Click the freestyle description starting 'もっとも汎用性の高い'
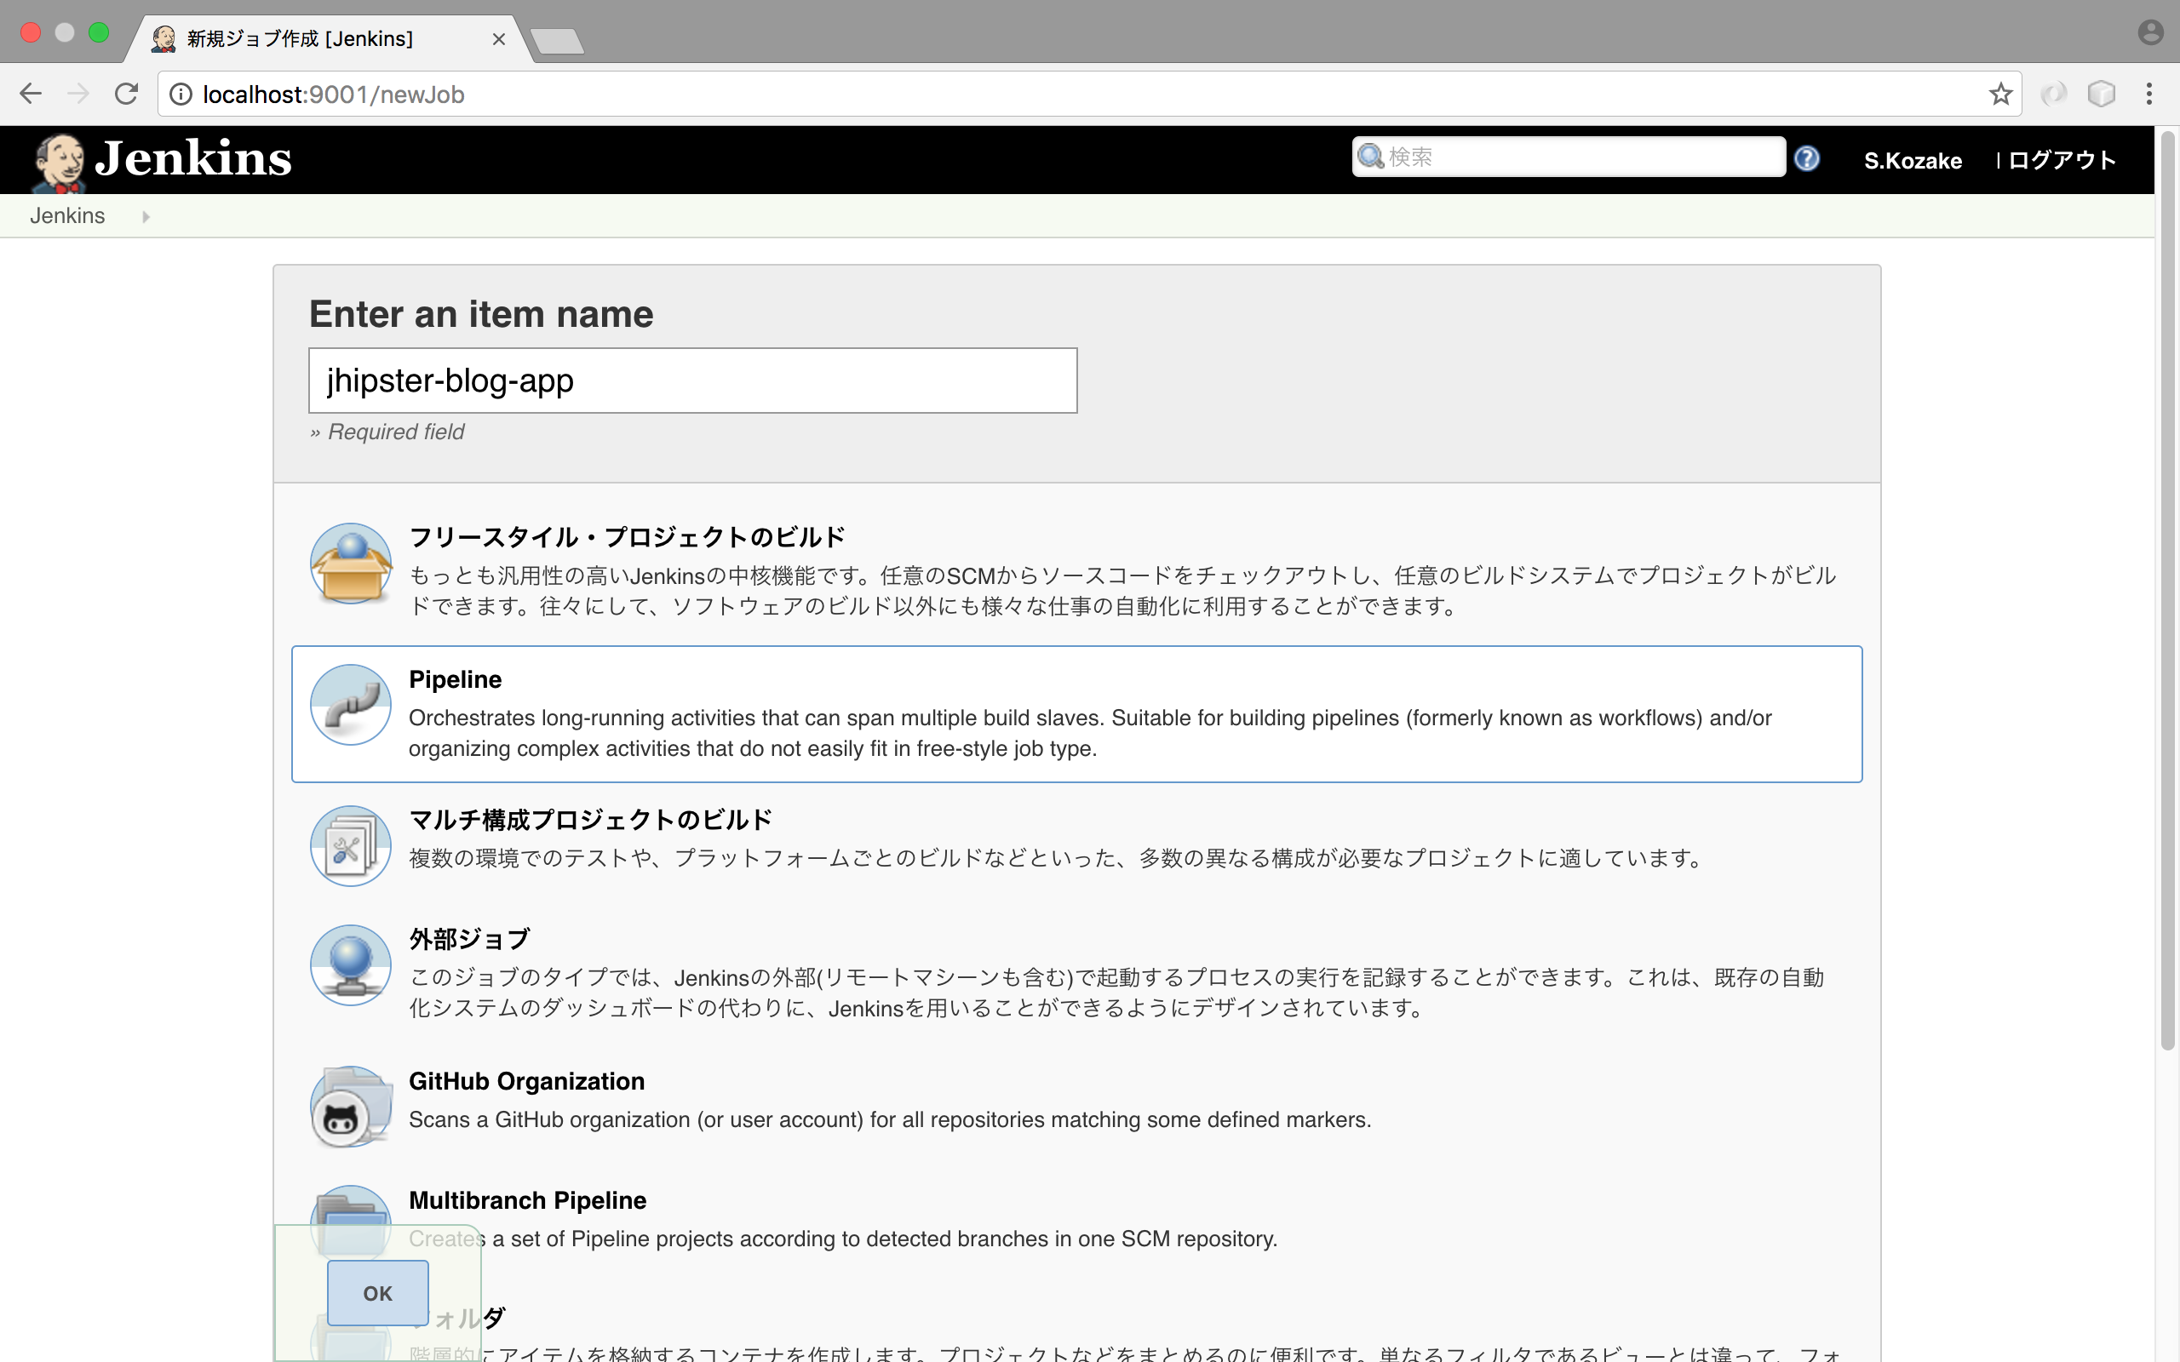2180x1362 pixels. [1122, 591]
